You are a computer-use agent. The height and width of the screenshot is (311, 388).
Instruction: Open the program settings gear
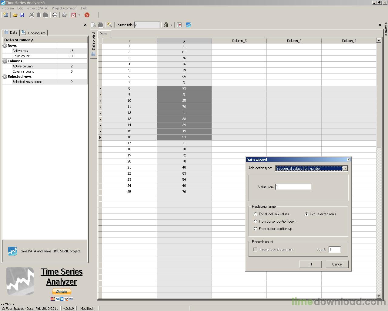[x=64, y=15]
